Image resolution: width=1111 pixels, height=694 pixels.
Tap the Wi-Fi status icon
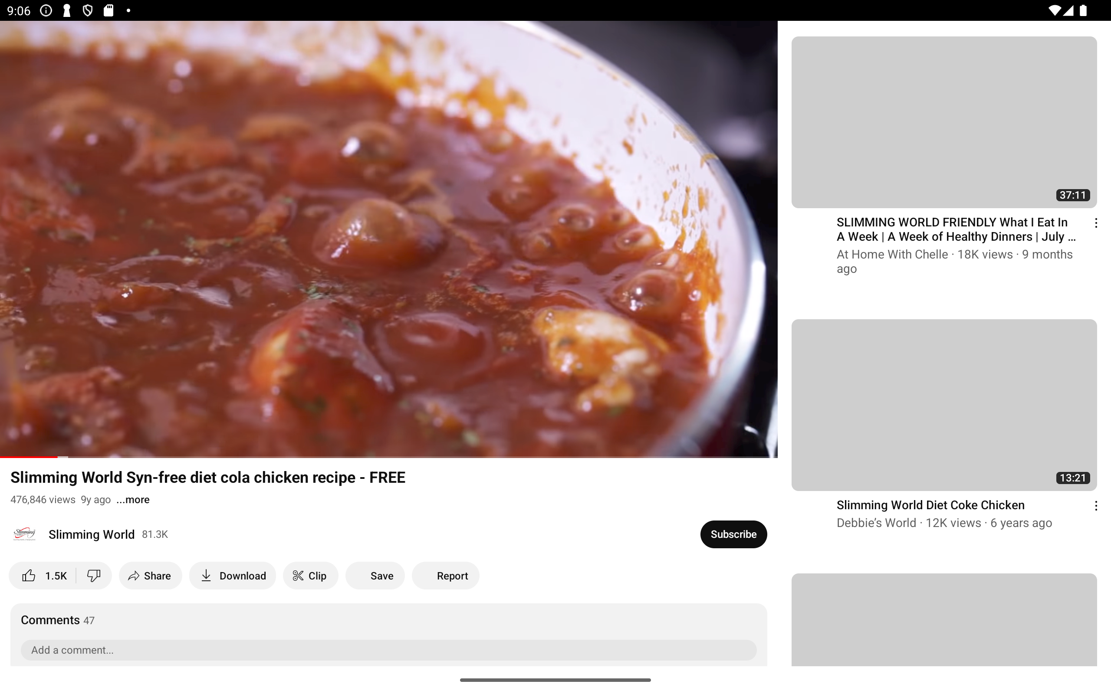[x=1055, y=10]
